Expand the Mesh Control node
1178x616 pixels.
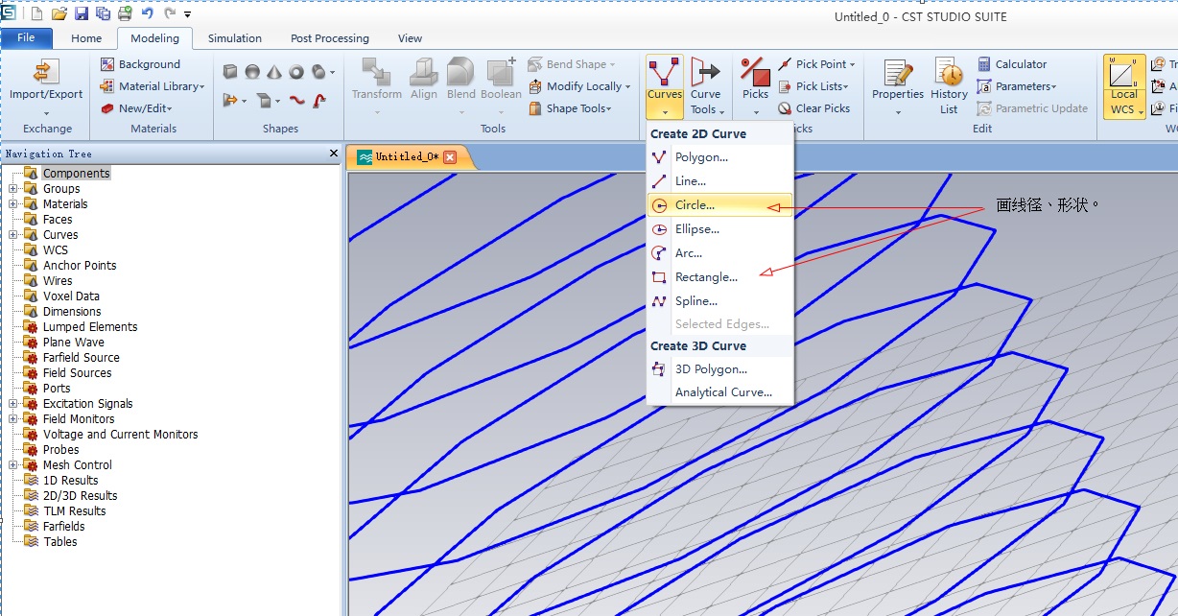click(x=13, y=465)
